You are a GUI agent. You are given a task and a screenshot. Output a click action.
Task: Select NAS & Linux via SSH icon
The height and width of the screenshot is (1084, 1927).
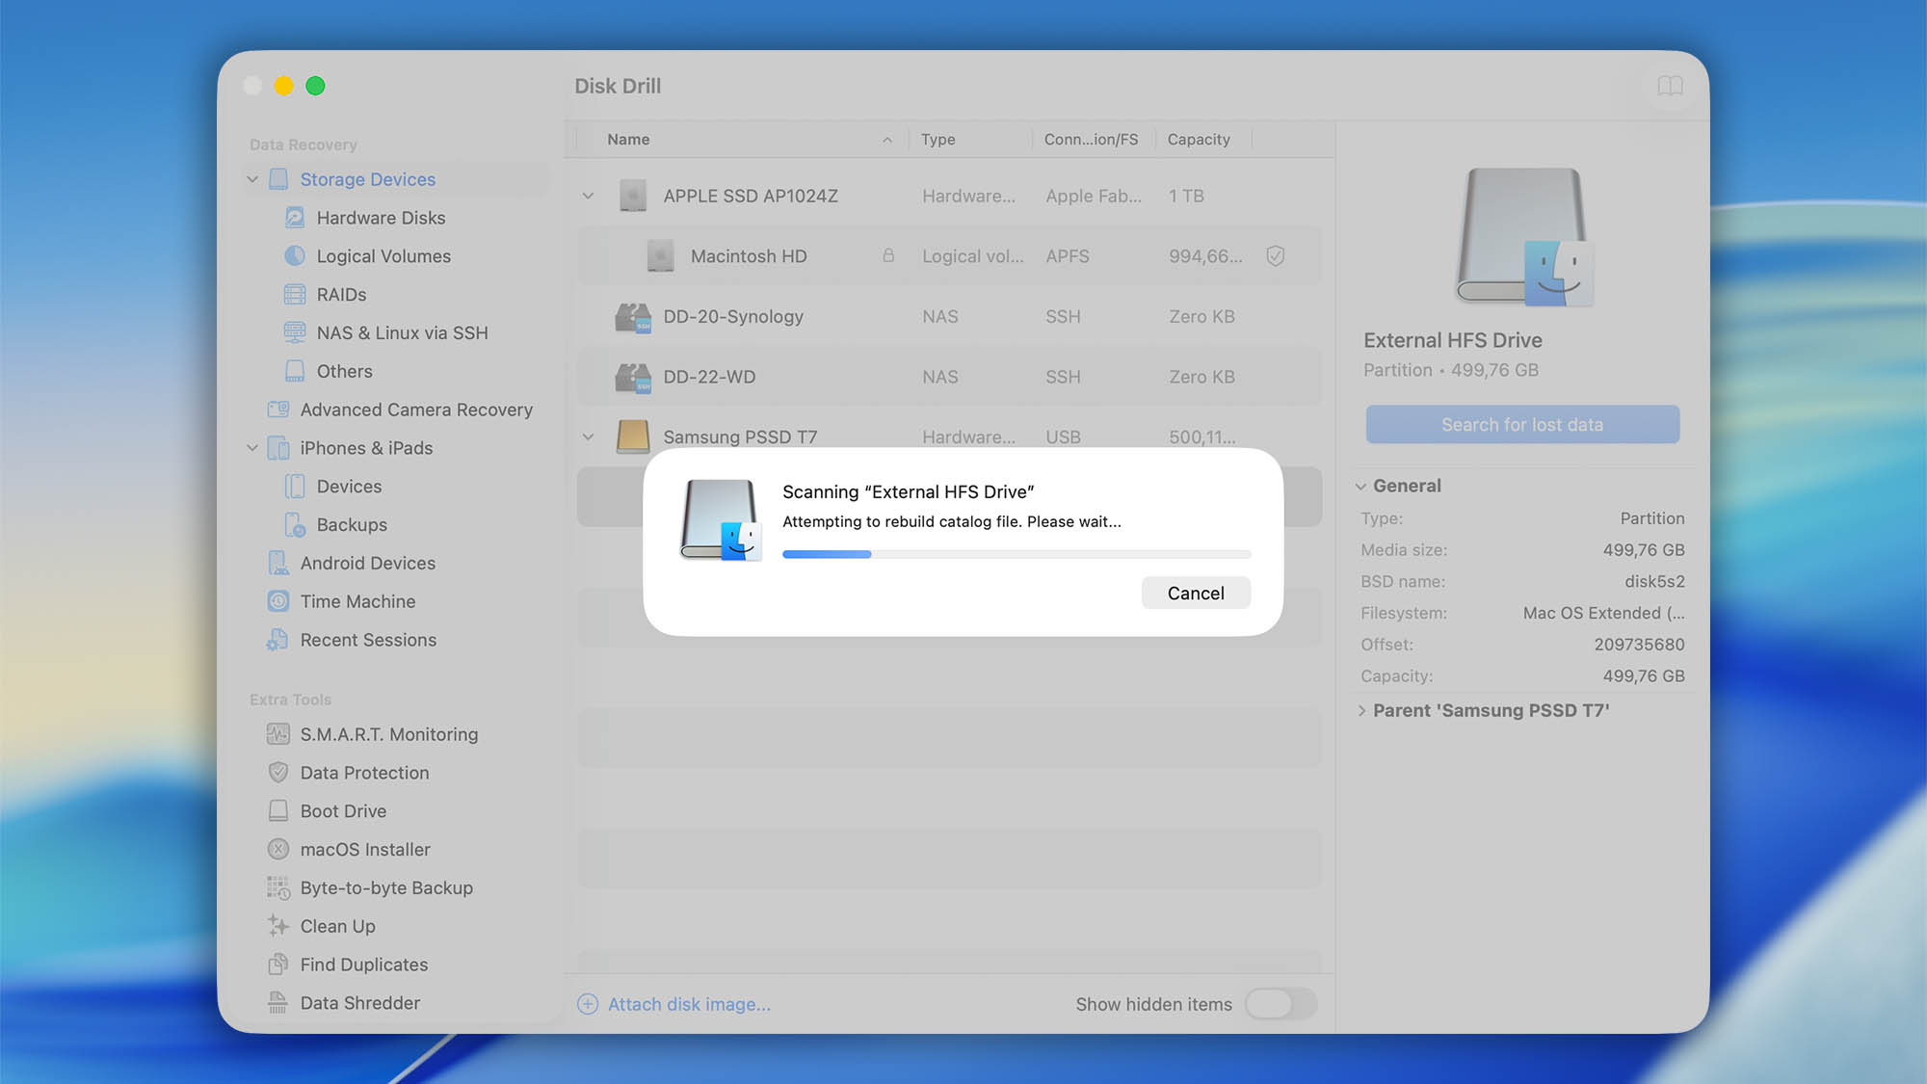click(294, 332)
